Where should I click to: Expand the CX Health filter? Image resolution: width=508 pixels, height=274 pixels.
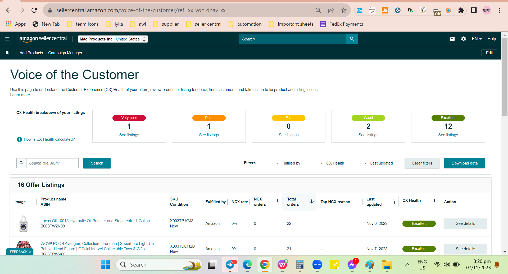[332, 163]
